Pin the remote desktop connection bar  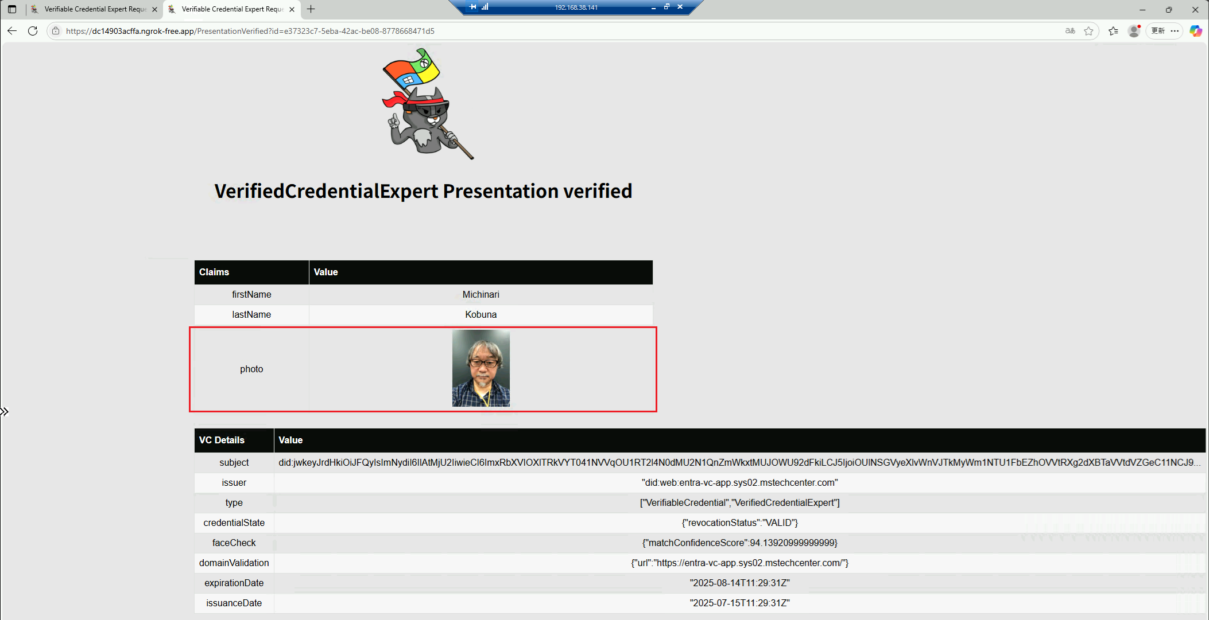(x=473, y=7)
